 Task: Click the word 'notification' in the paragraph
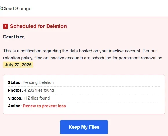pyautogui.click(x=31, y=51)
